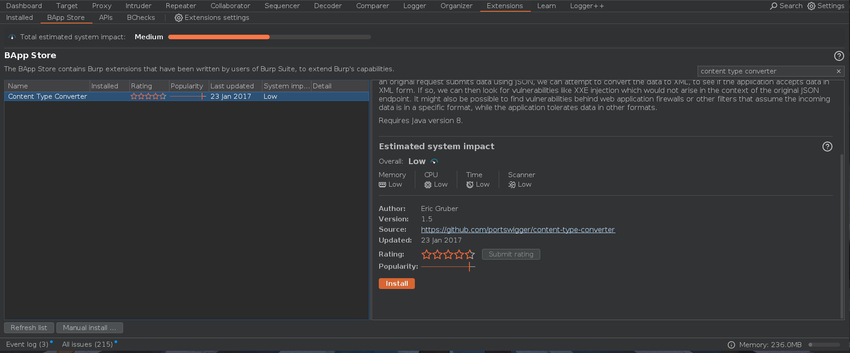Sort by the Installed column header
This screenshot has height=353, width=850.
click(x=110, y=86)
